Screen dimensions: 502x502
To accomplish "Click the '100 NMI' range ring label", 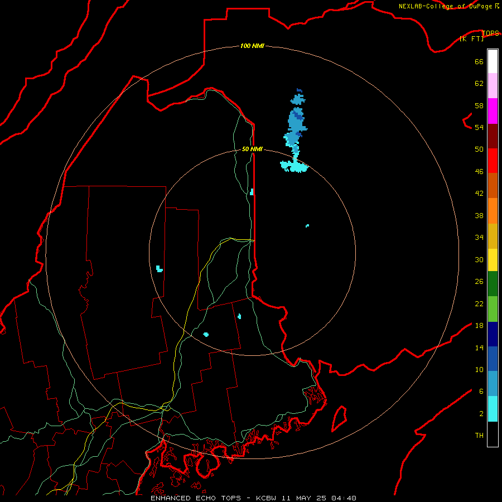I will (252, 46).
